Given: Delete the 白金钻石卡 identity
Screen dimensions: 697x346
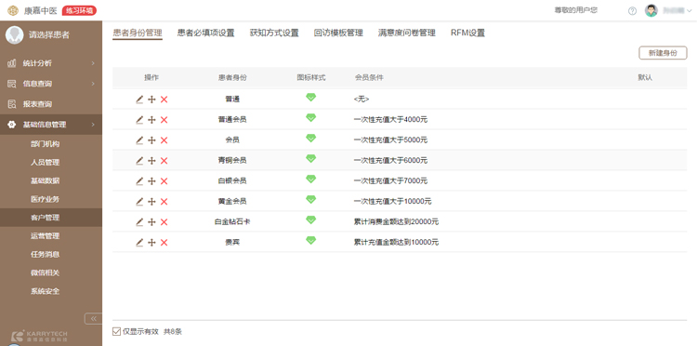Looking at the screenshot, I should (164, 222).
